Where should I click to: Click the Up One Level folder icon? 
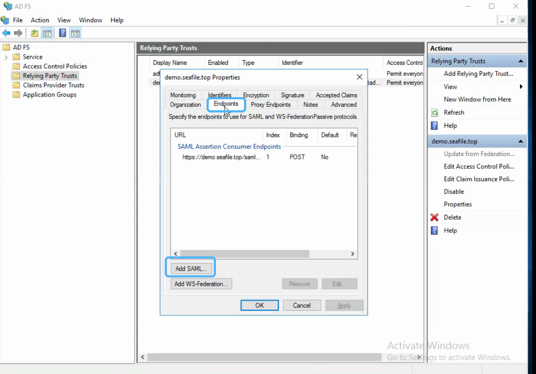coord(34,33)
